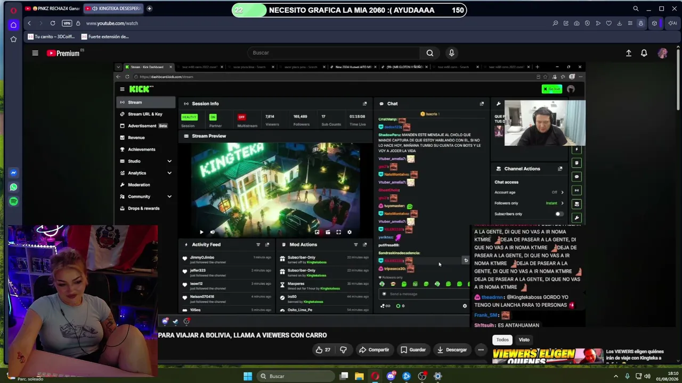Open File Explorer from the taskbar
The image size is (682, 383).
[360, 376]
